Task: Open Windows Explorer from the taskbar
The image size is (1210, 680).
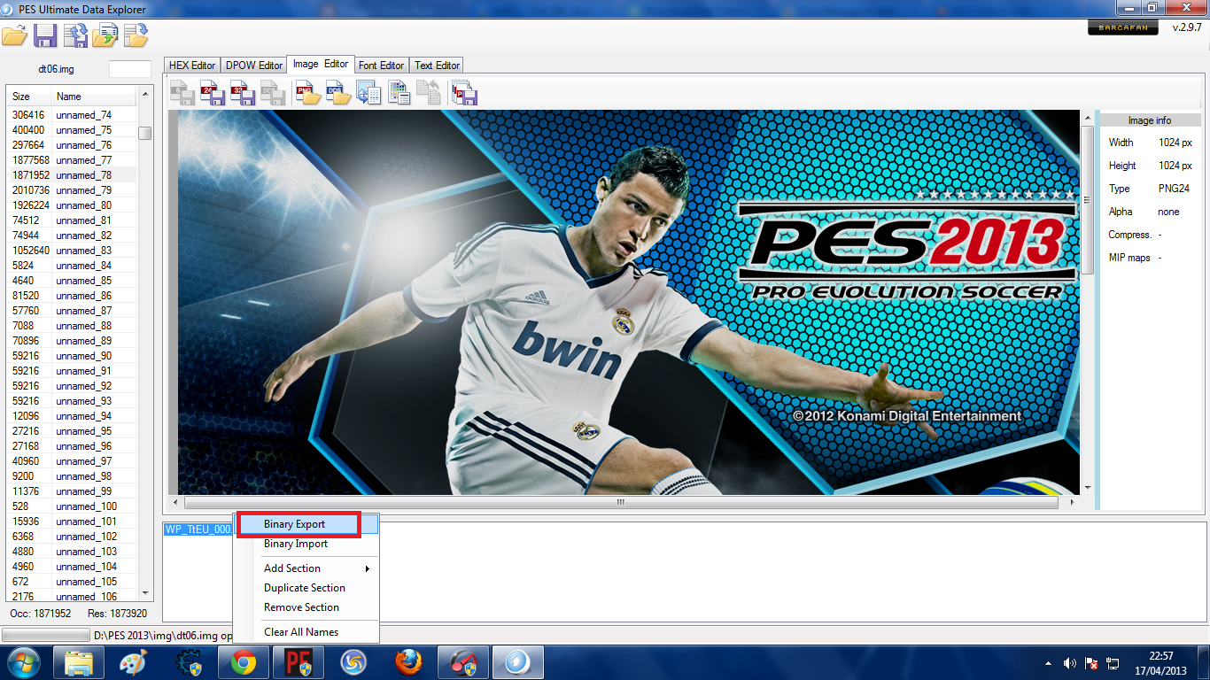Action: pyautogui.click(x=79, y=662)
